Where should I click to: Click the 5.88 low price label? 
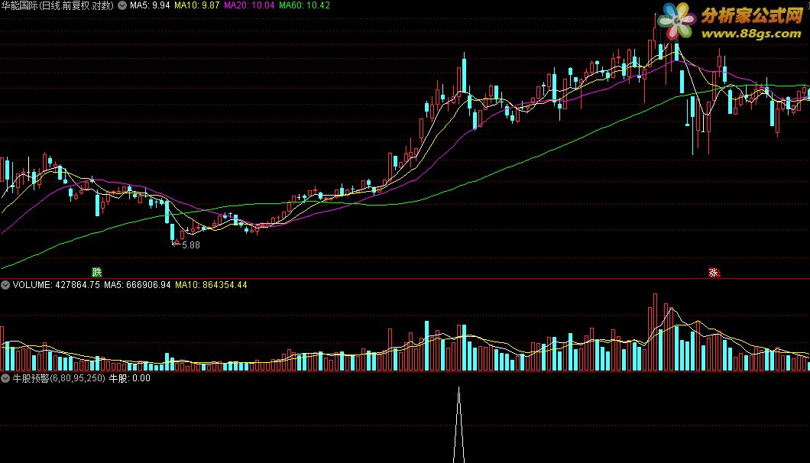click(x=190, y=245)
